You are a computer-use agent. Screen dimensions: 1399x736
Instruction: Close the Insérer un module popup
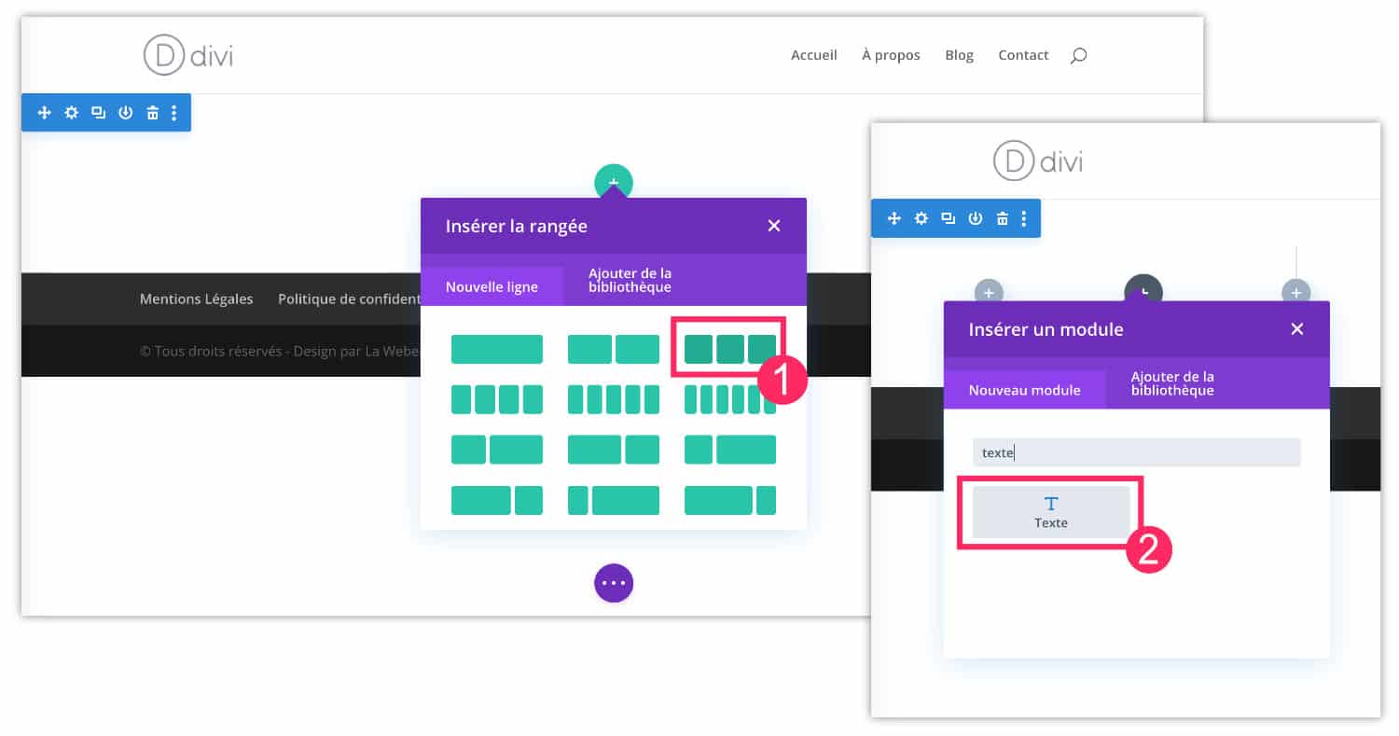1296,329
